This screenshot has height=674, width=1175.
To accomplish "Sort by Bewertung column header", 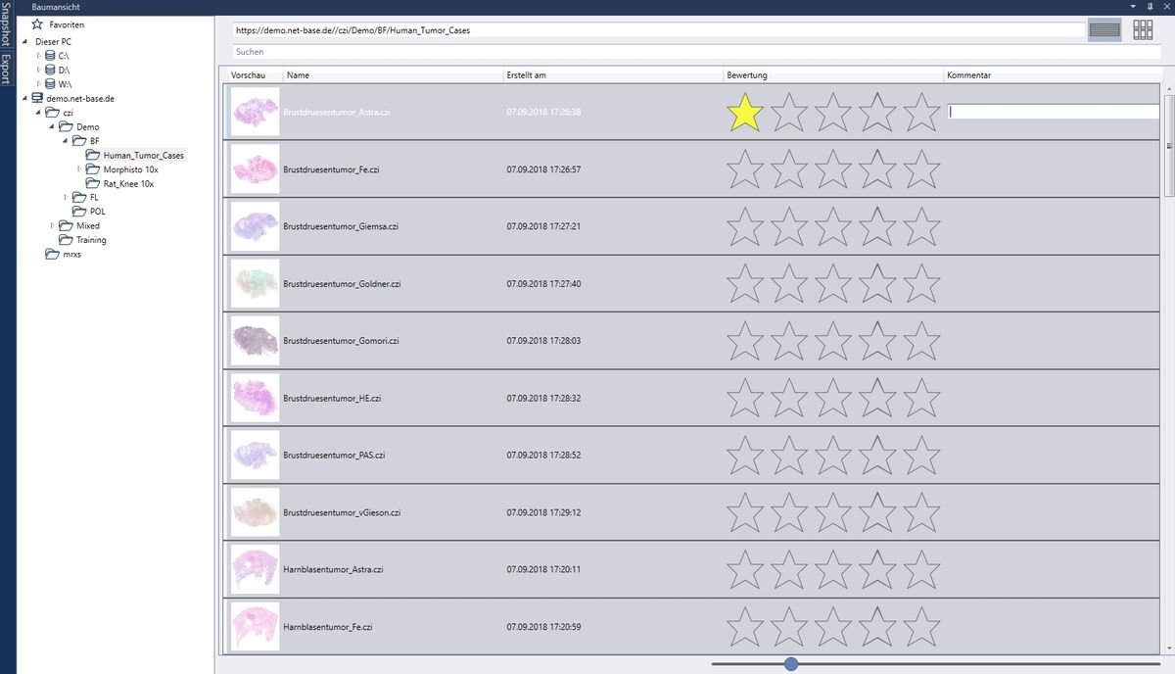I will pyautogui.click(x=833, y=75).
